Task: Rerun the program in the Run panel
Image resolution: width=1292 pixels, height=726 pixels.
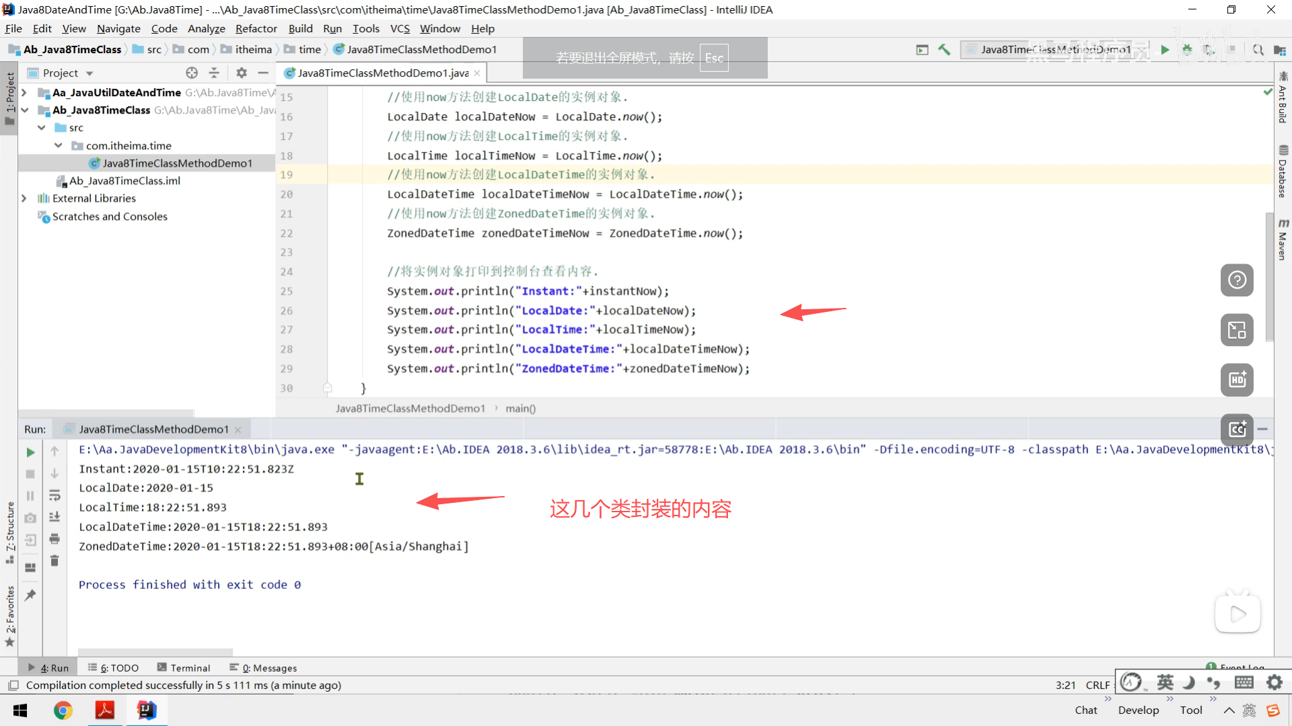Action: 30,452
